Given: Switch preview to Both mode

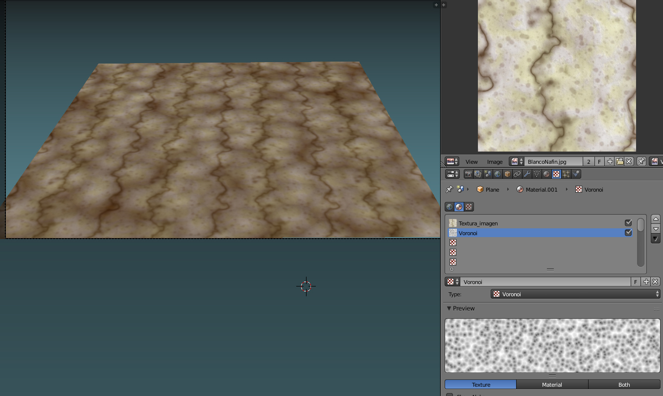Looking at the screenshot, I should pyautogui.click(x=624, y=385).
